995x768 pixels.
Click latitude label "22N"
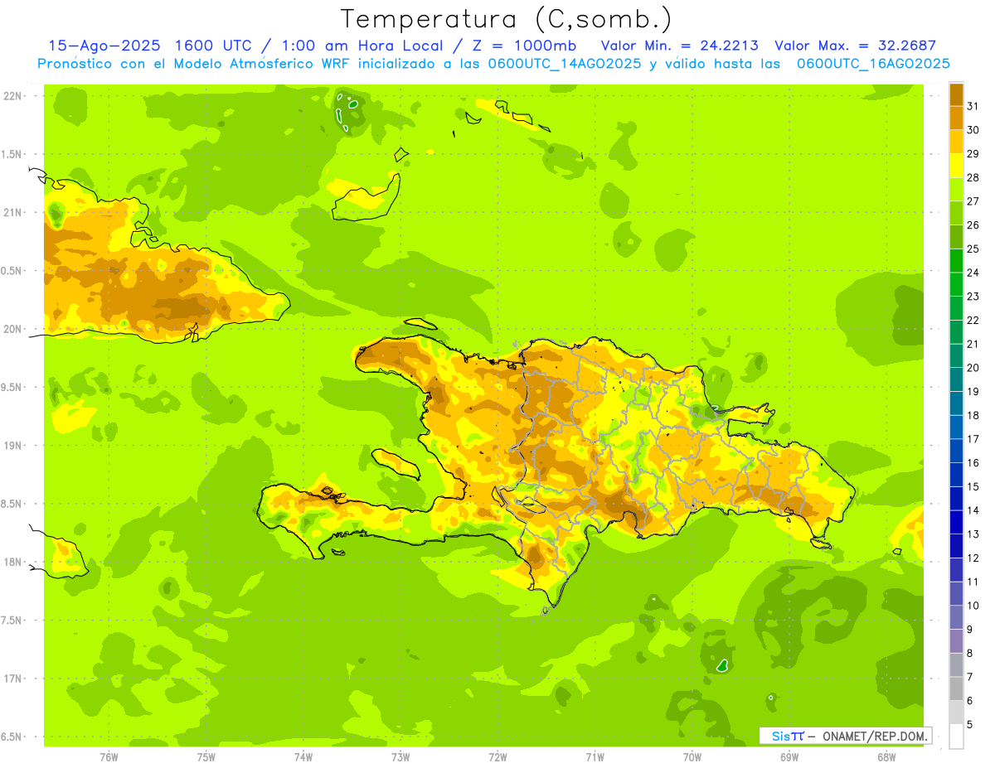[12, 96]
